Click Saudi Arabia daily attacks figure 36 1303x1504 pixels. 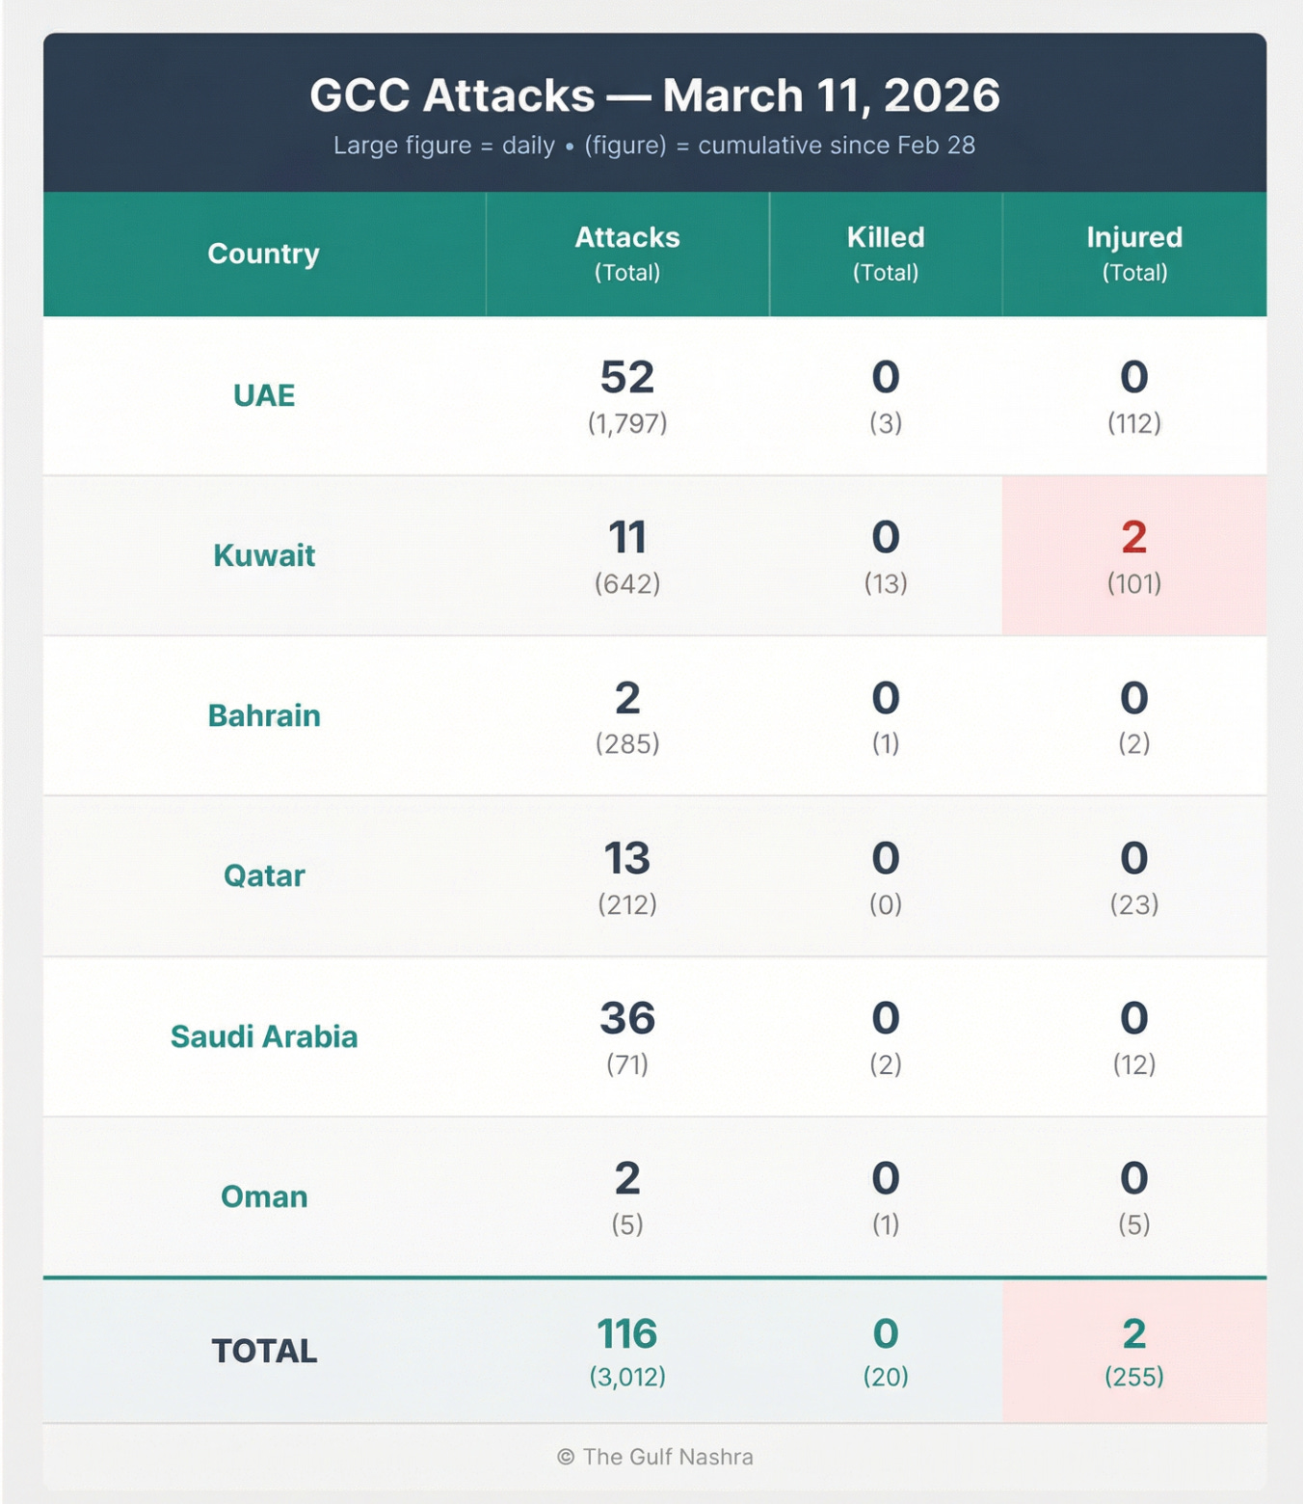(x=627, y=1018)
